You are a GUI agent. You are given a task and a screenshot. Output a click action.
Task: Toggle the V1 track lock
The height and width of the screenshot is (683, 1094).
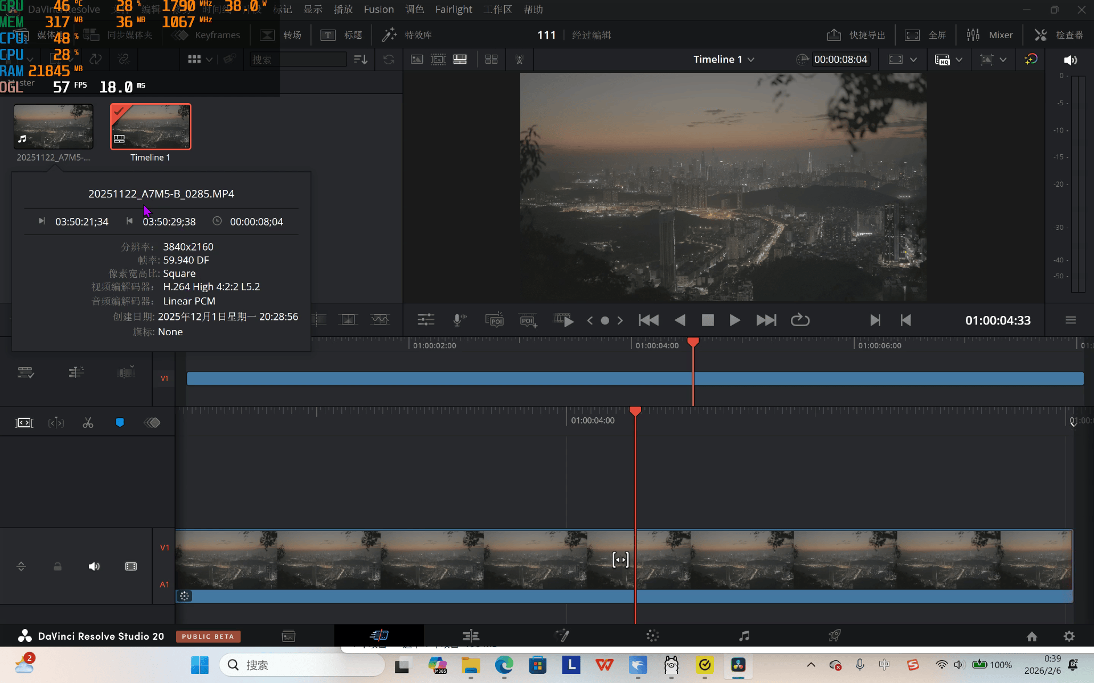58,566
